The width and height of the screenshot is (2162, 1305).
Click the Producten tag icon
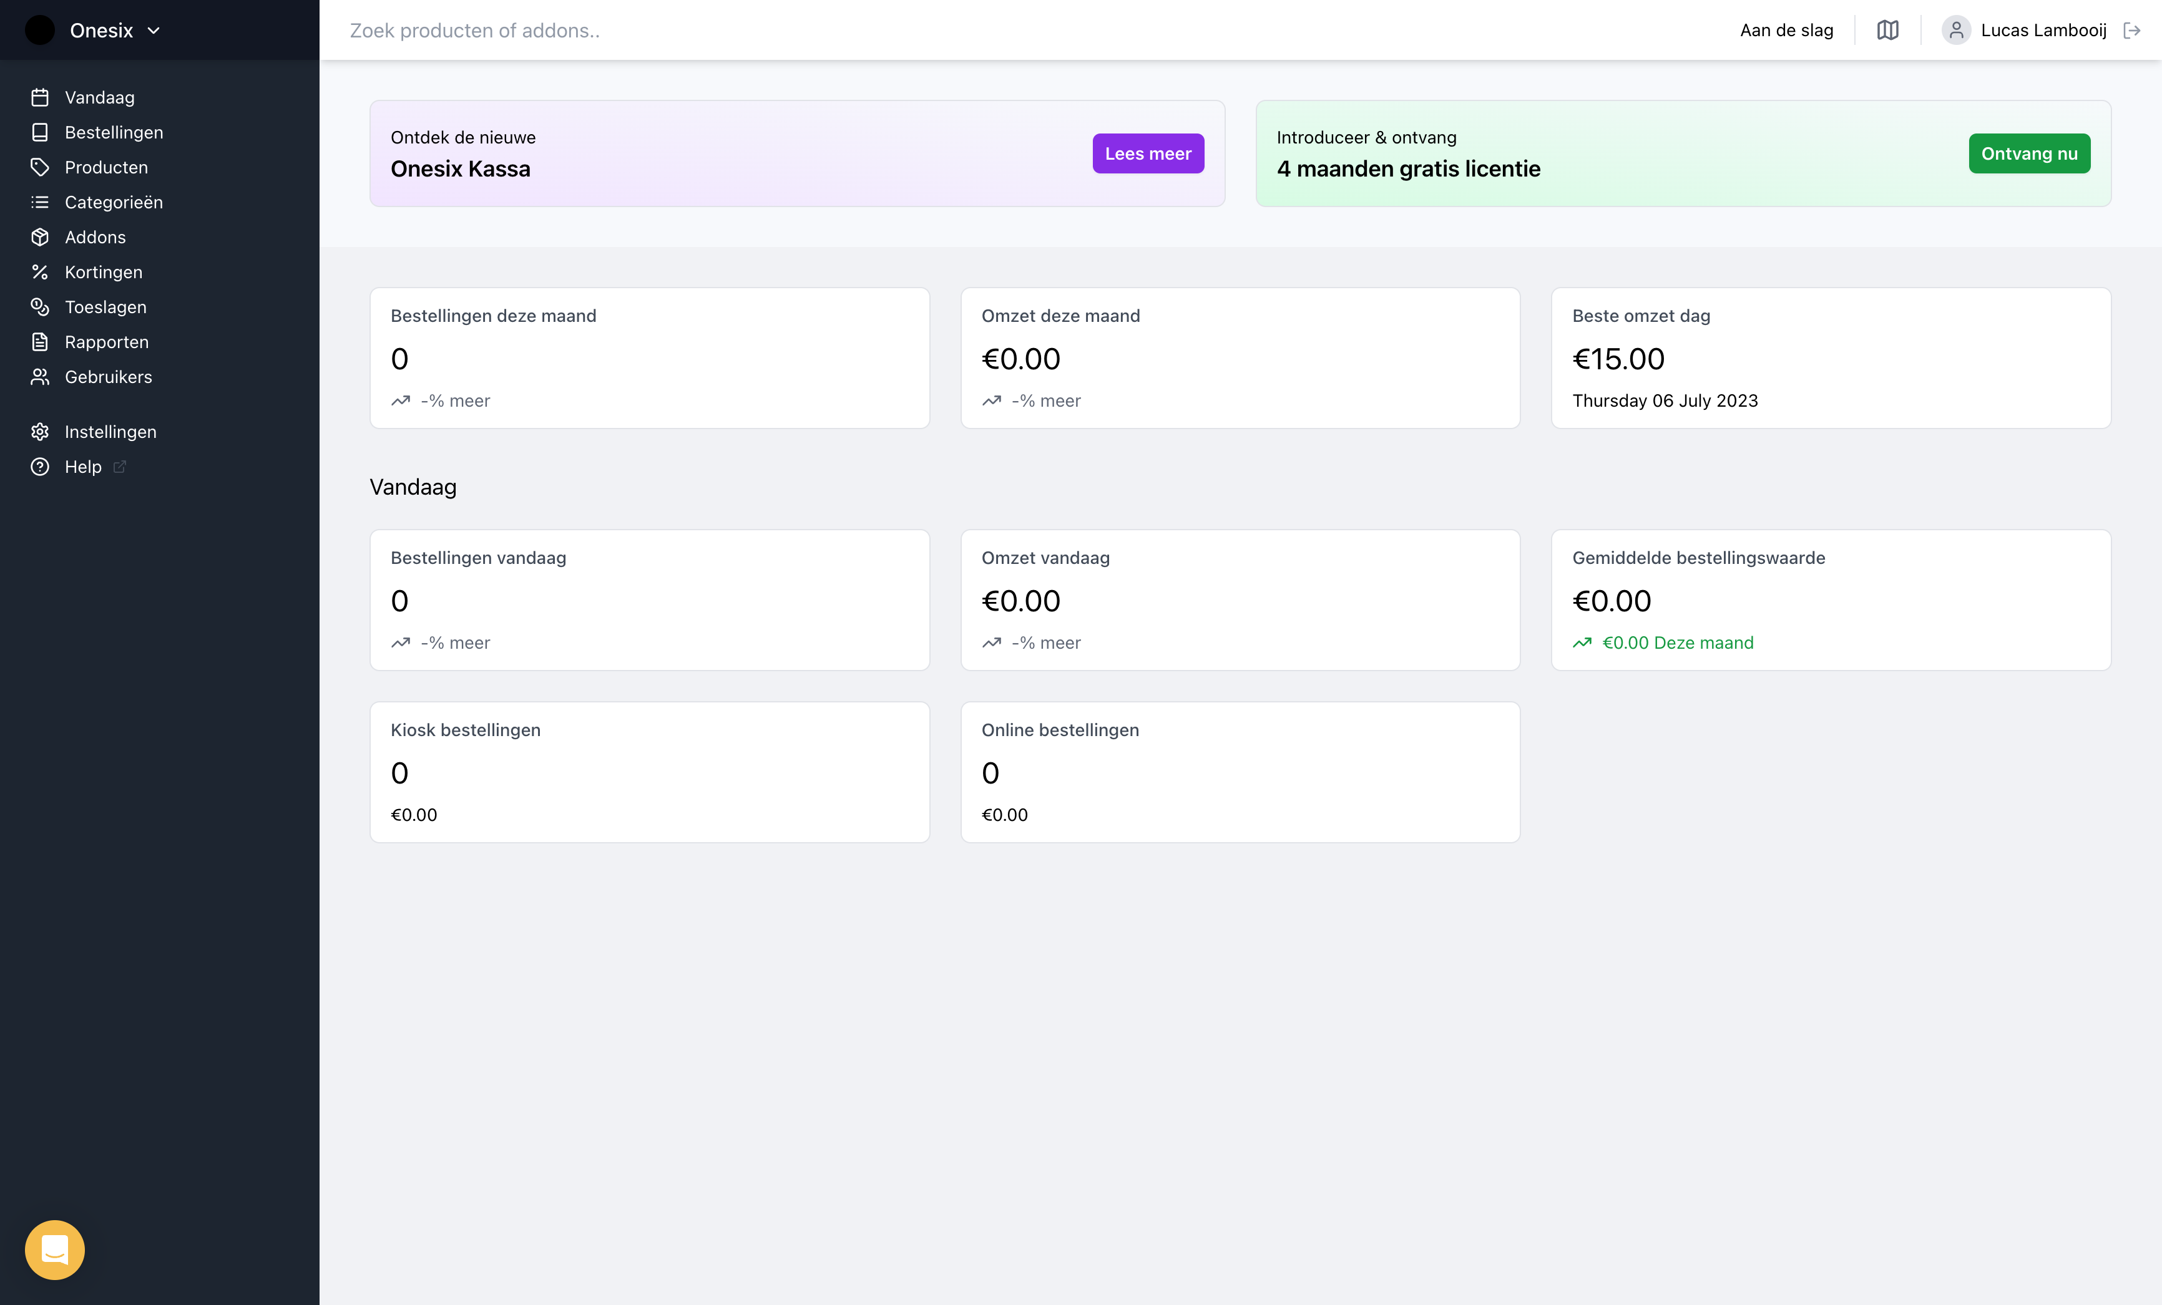[x=39, y=168]
